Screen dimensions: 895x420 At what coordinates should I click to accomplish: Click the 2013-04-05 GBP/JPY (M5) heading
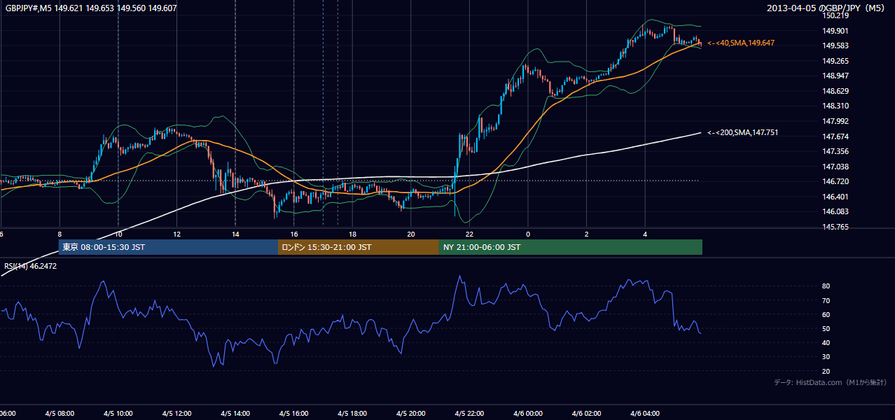[x=827, y=8]
